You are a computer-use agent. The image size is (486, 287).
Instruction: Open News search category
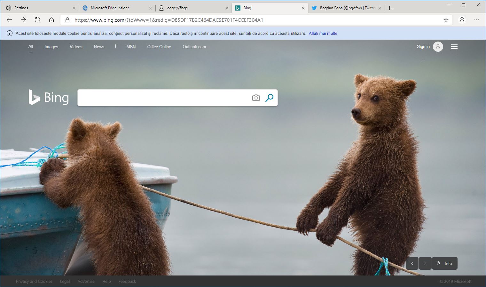tap(99, 47)
